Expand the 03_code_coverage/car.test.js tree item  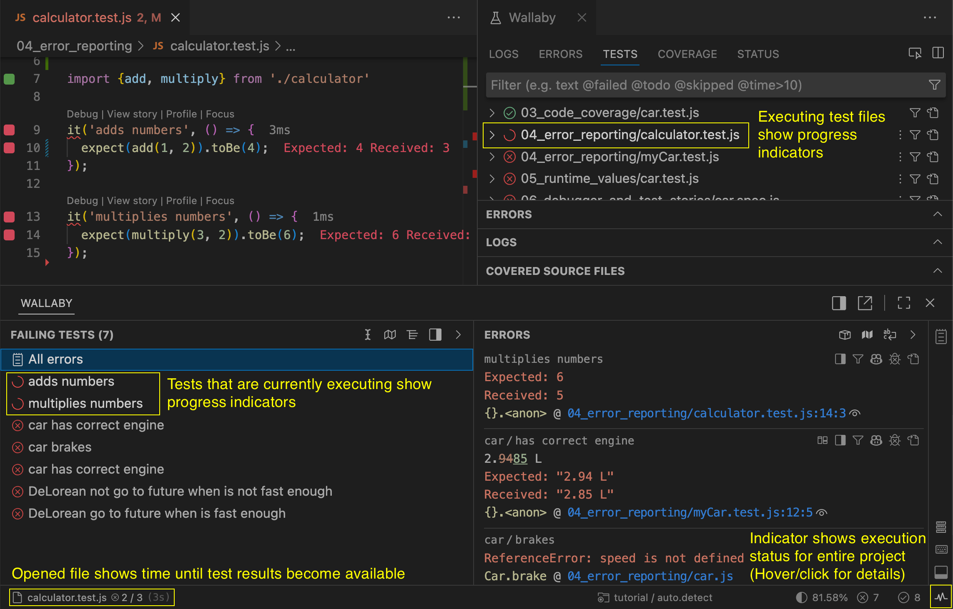tap(492, 113)
